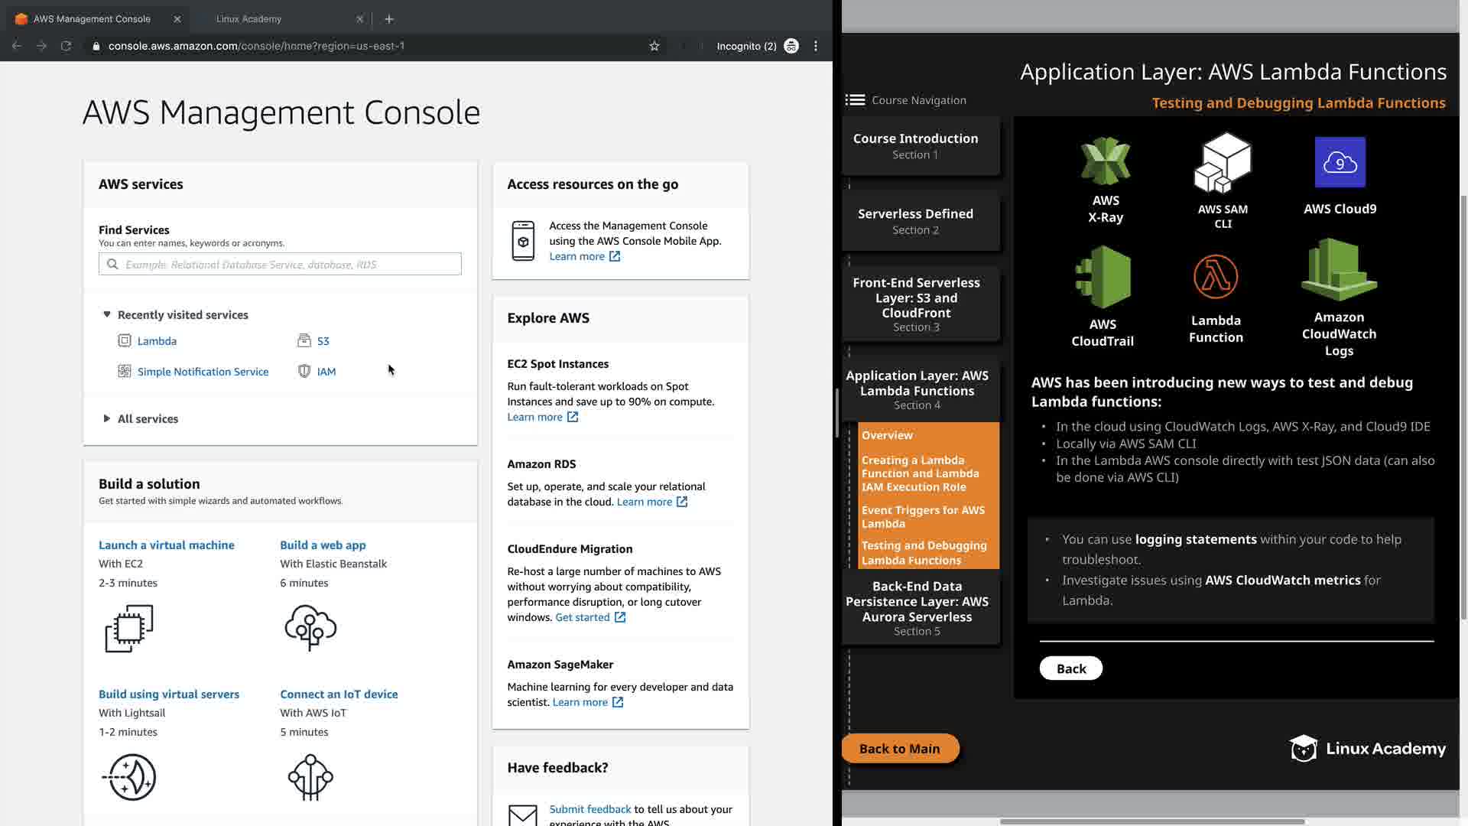Click the Back button
The width and height of the screenshot is (1468, 826).
pos(1070,668)
